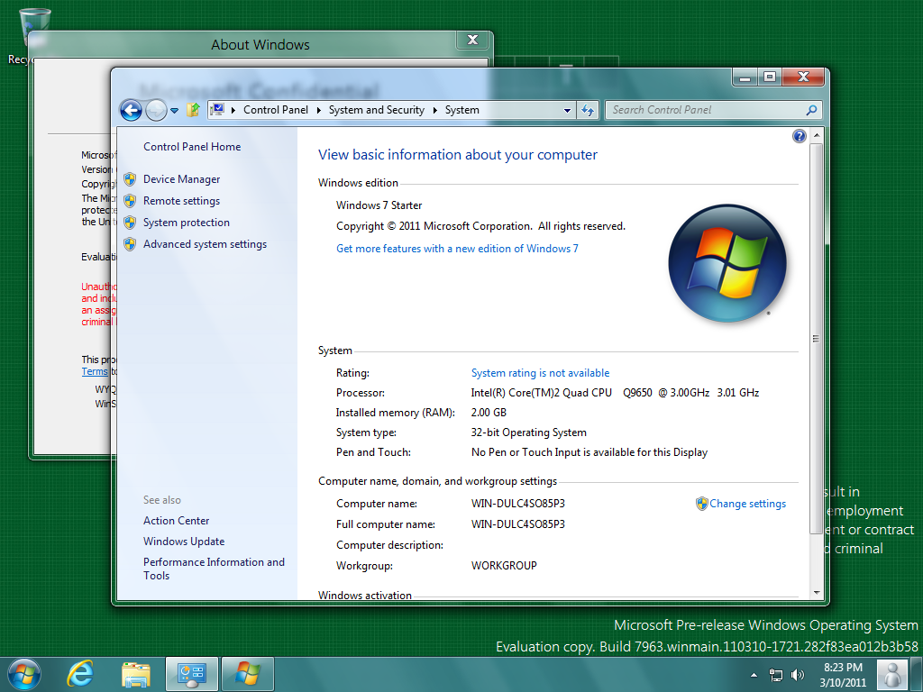
Task: Click the network tray icon
Action: coord(776,674)
